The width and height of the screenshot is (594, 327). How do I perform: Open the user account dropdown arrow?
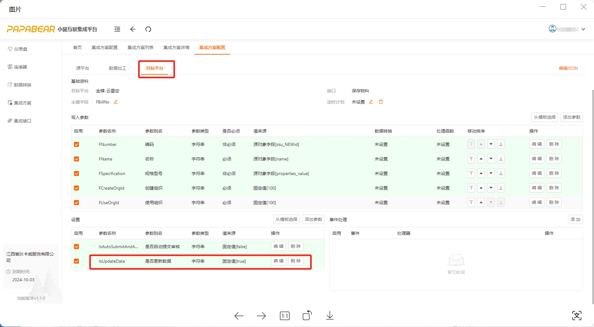(x=583, y=29)
